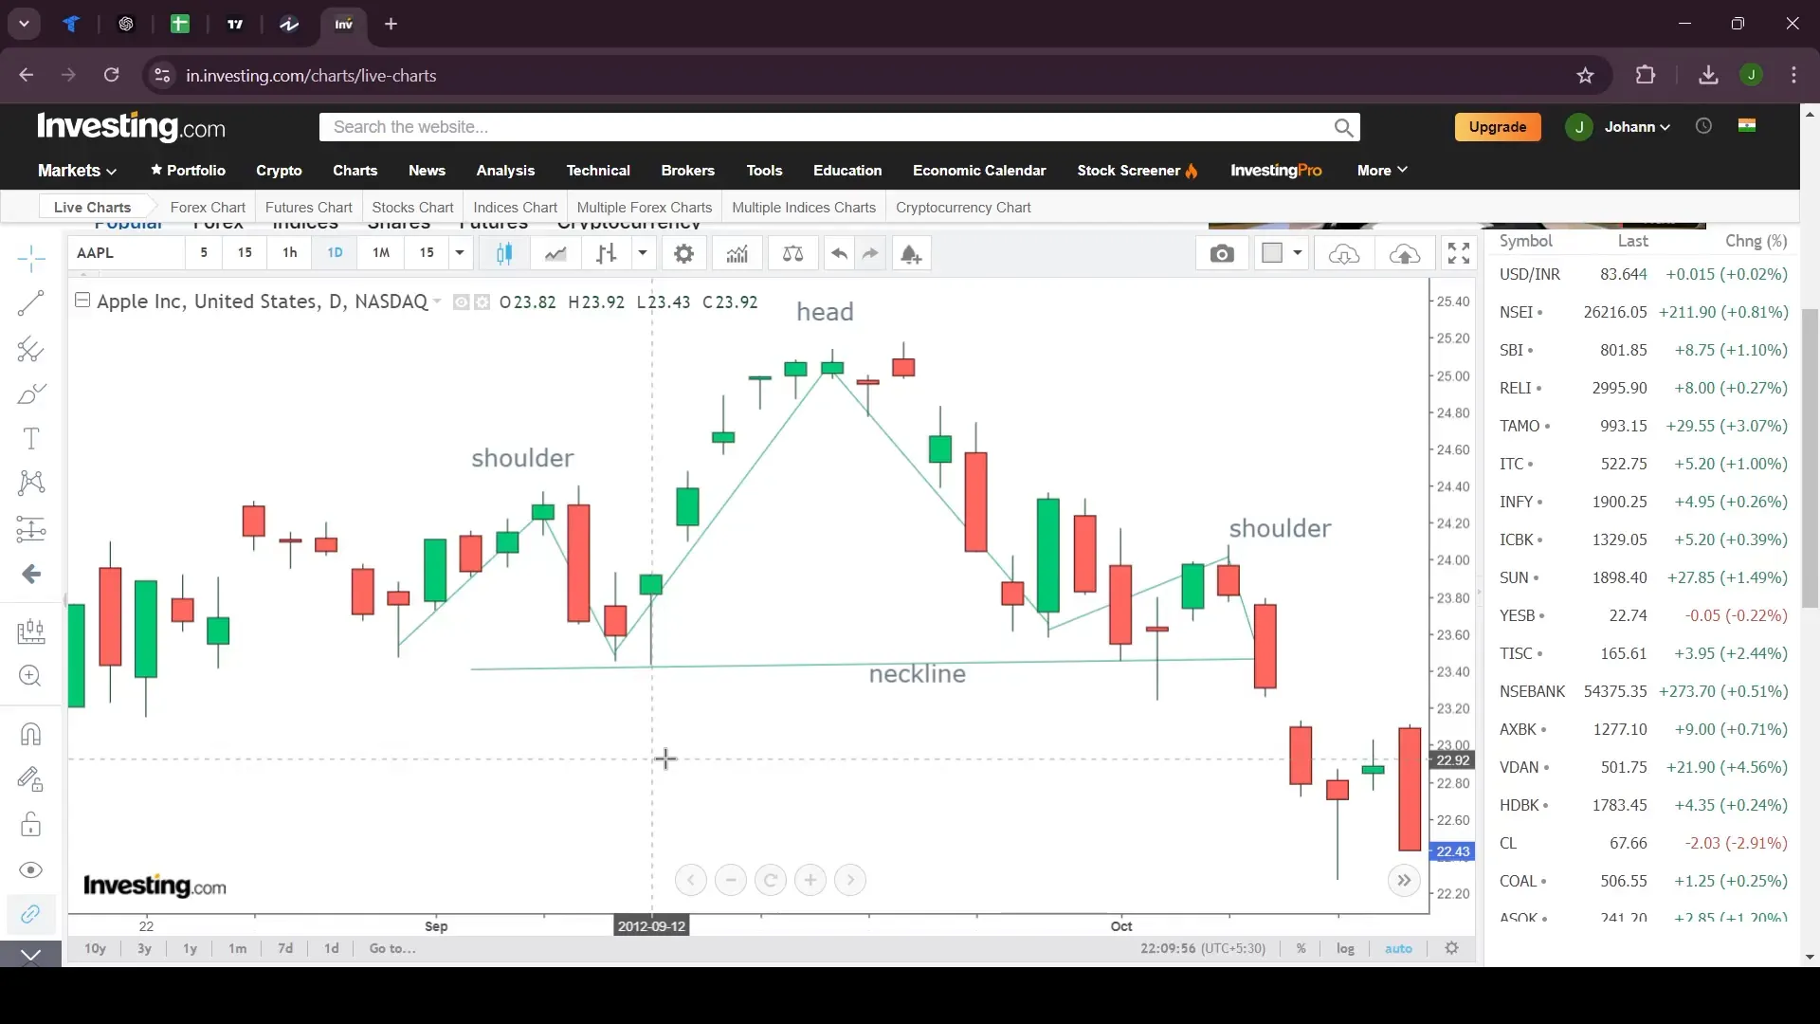This screenshot has height=1024, width=1820.
Task: Open the time interval dropdown arrow
Action: click(x=460, y=253)
